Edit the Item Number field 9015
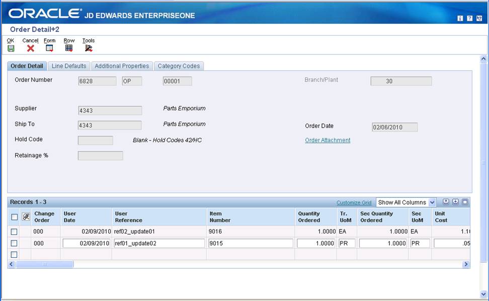 (251, 243)
